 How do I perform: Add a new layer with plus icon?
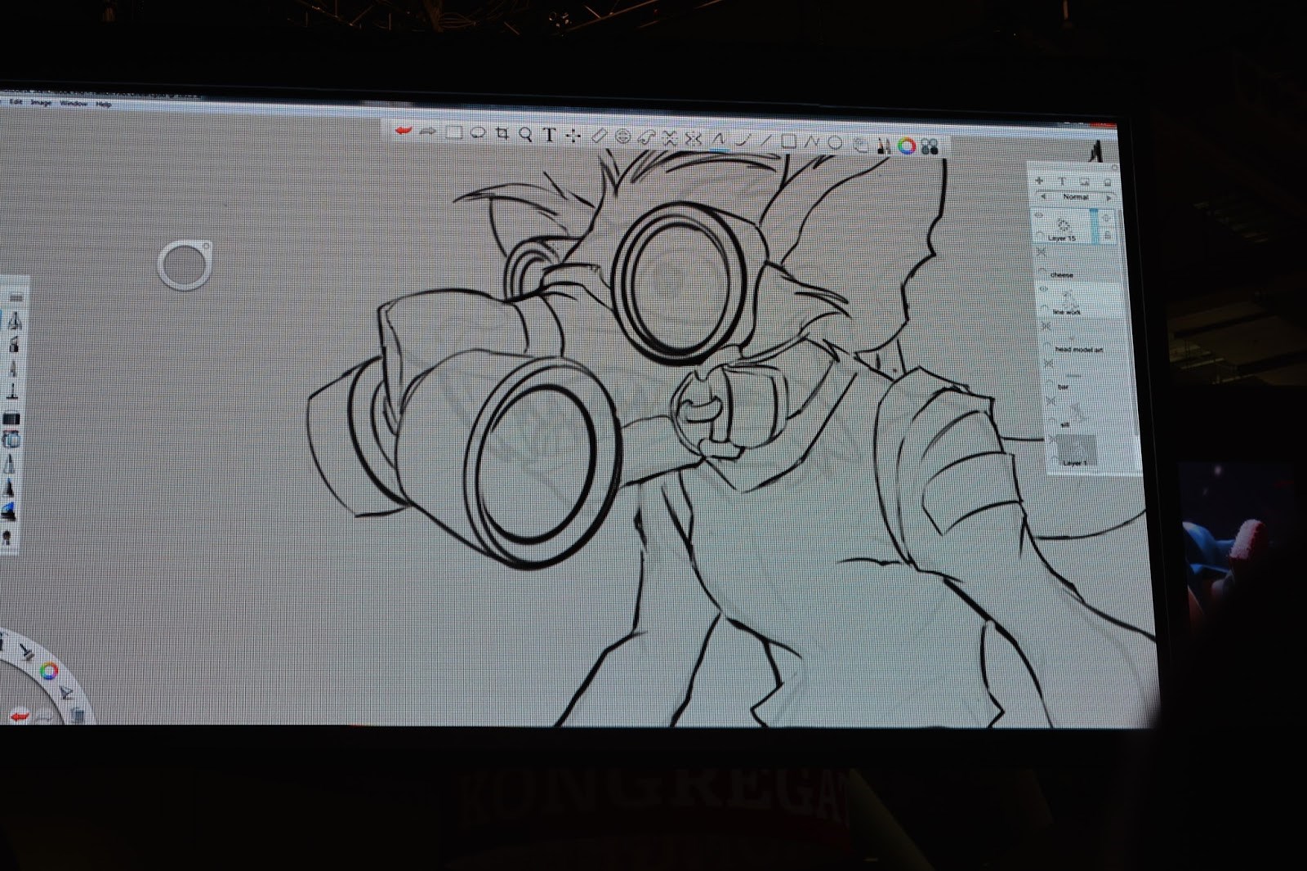[1040, 181]
